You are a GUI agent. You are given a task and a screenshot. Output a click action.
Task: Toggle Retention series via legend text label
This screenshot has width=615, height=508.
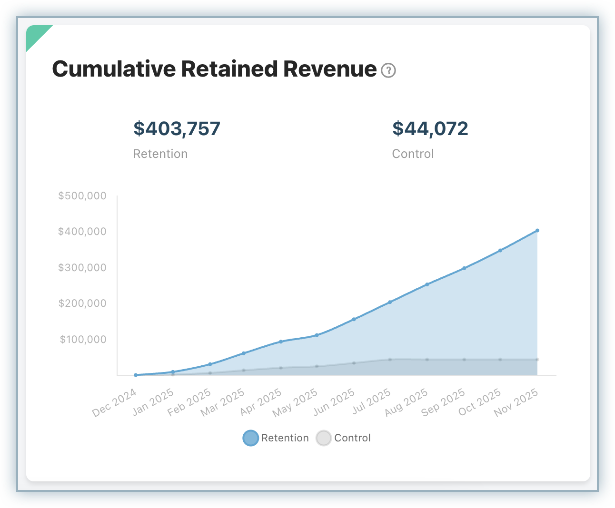click(285, 438)
